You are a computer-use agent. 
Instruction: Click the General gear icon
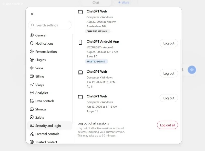pos(32,35)
